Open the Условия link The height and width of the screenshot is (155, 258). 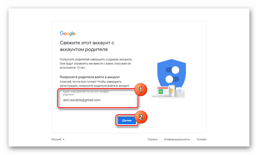(x=202, y=140)
